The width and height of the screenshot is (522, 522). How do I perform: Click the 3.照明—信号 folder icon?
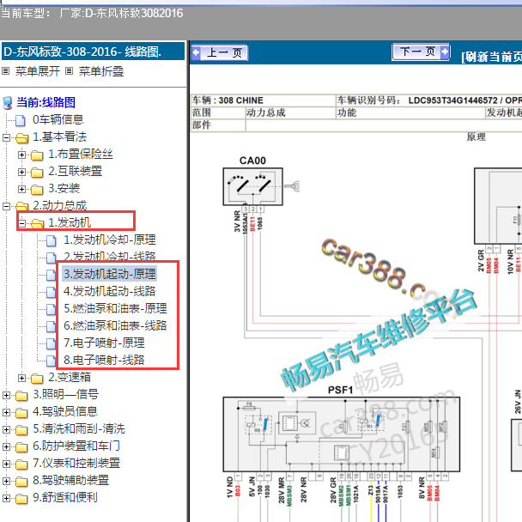click(21, 396)
